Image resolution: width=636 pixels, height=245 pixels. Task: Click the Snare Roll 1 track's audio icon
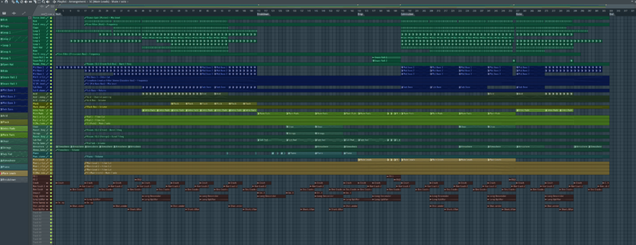(47, 57)
